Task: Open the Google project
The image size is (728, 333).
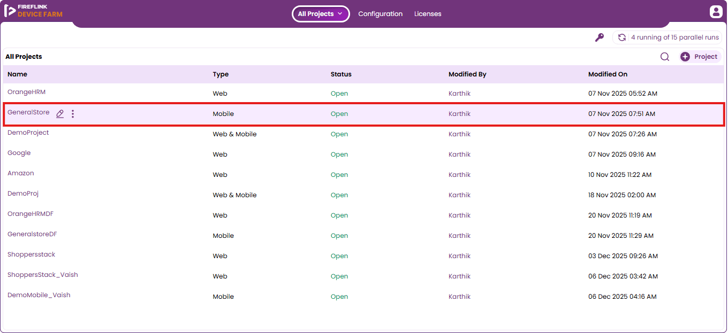Action: pos(19,153)
